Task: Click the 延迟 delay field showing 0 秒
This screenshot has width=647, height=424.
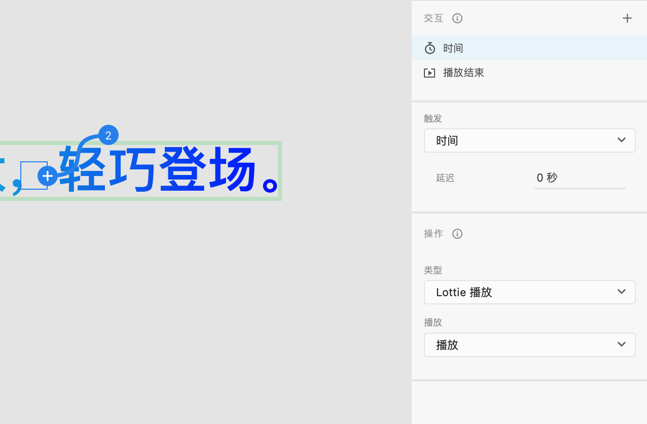Action: [580, 178]
